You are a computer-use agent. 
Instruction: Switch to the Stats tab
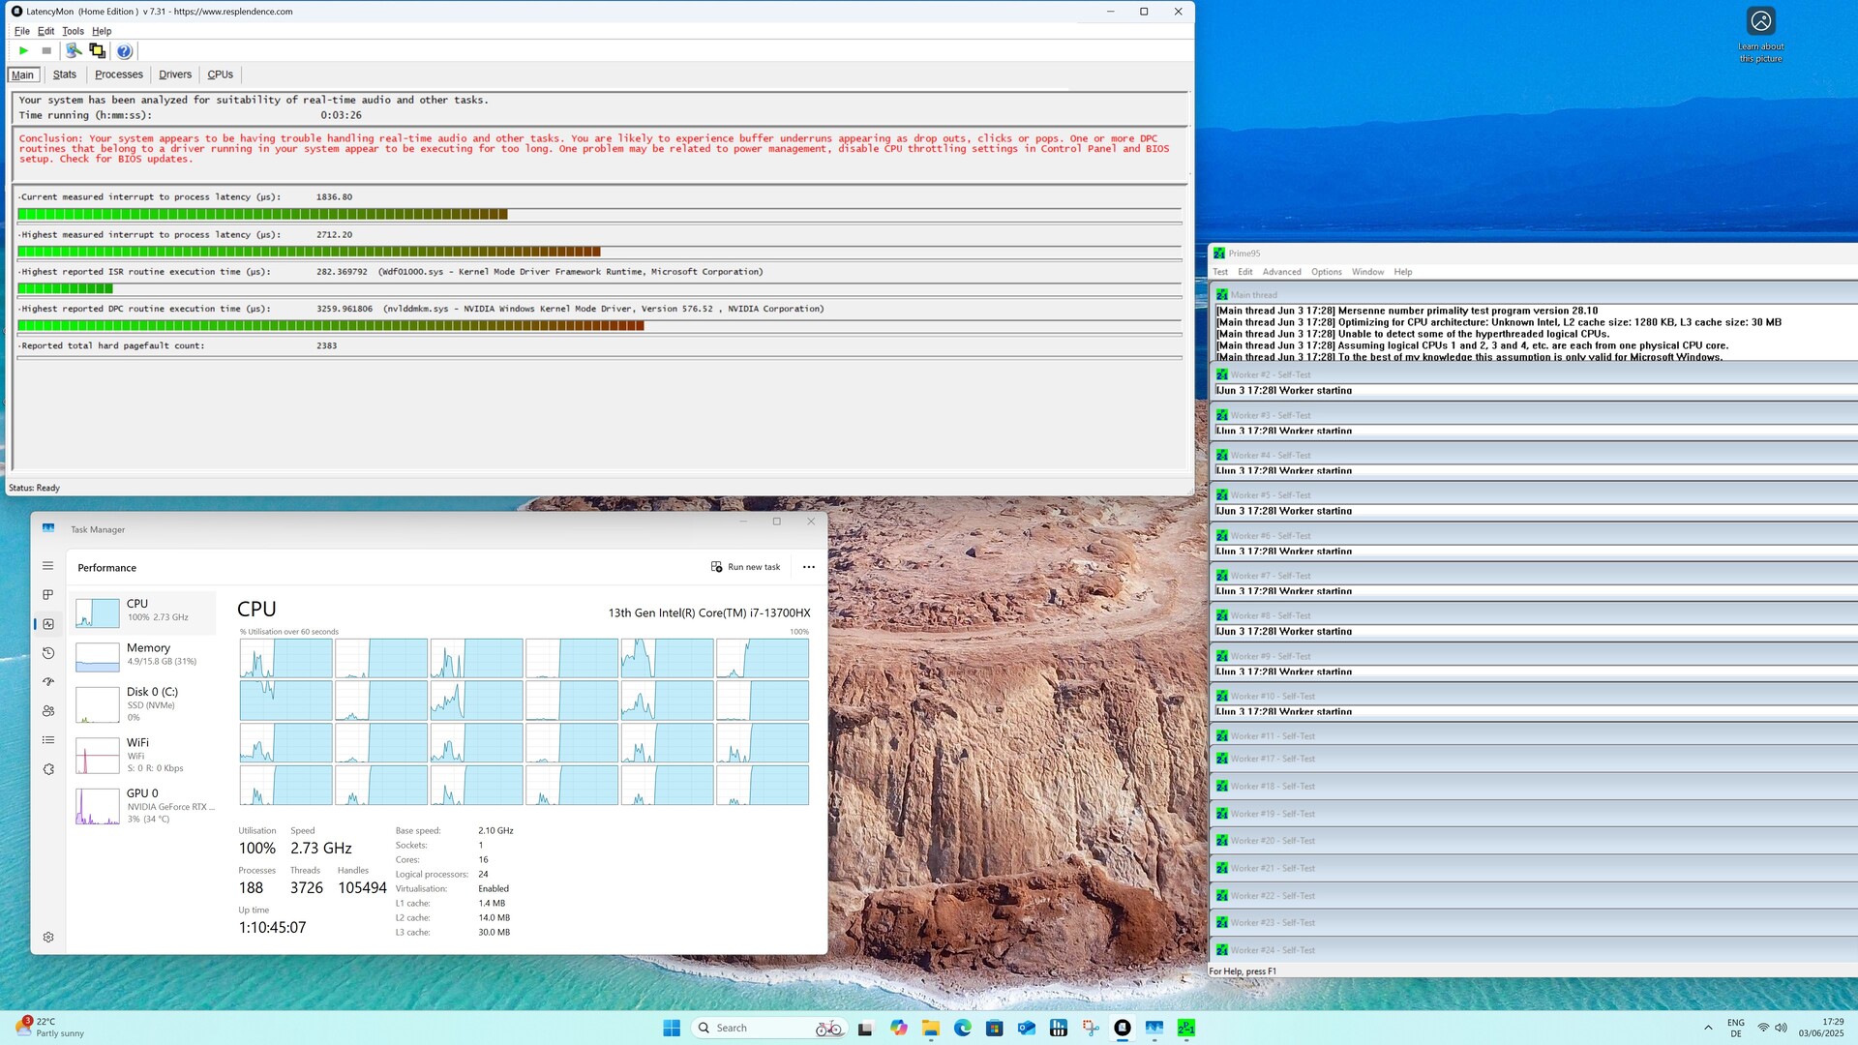[x=65, y=75]
